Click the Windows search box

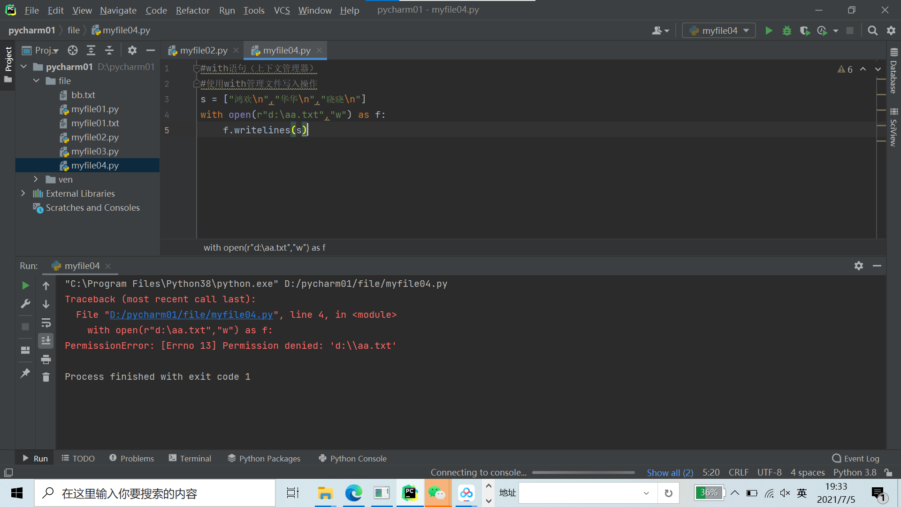pos(155,493)
